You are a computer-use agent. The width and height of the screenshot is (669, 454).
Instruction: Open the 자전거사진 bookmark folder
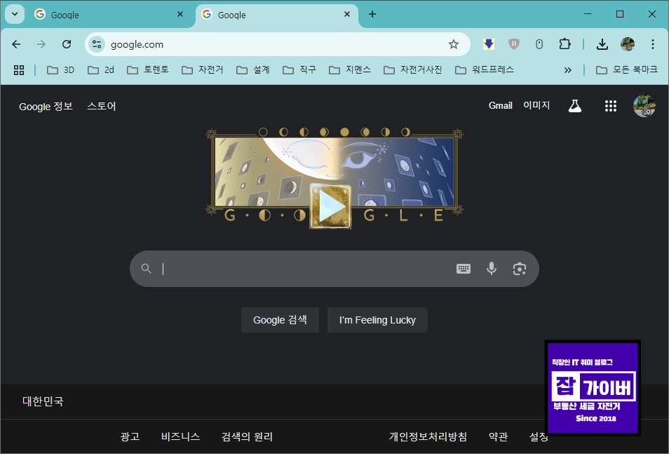(412, 69)
